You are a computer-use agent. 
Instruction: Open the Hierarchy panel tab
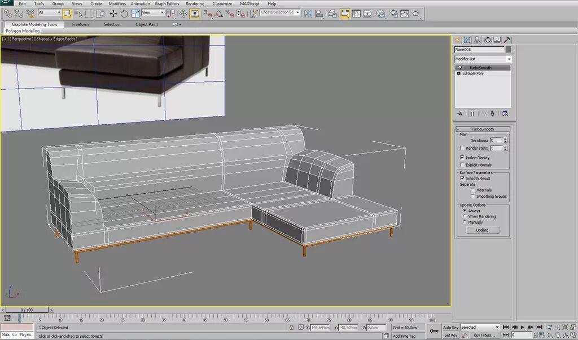click(478, 40)
